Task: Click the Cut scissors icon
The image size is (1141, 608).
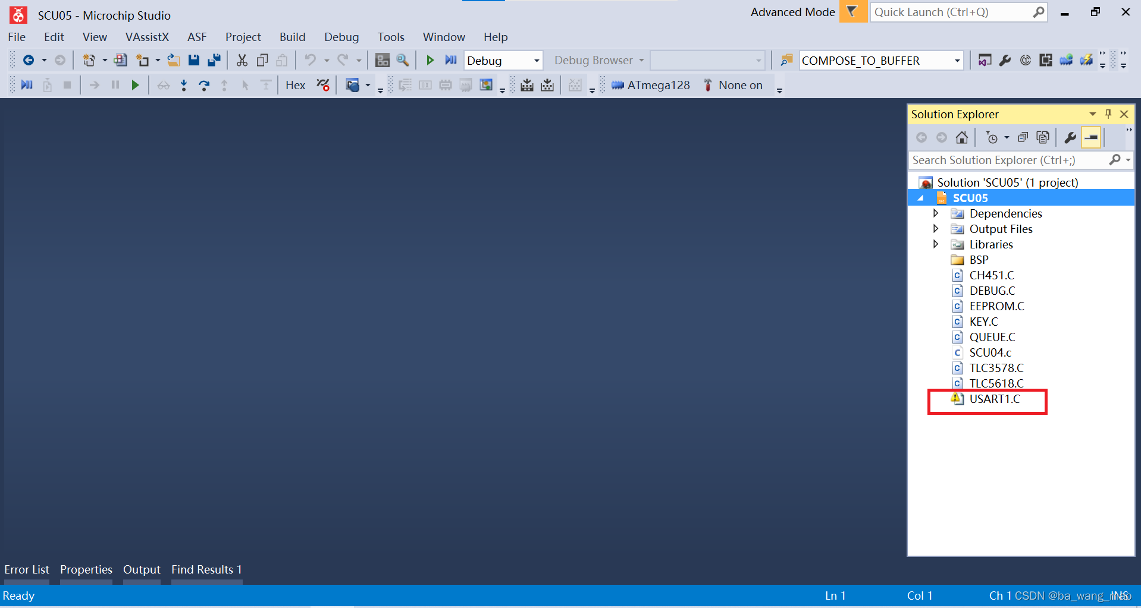Action: [242, 60]
